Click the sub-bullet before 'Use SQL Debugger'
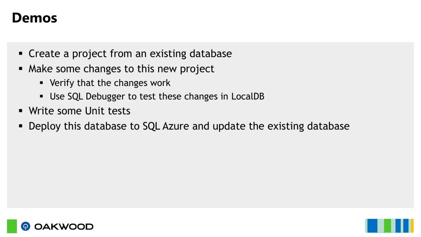 42,96
